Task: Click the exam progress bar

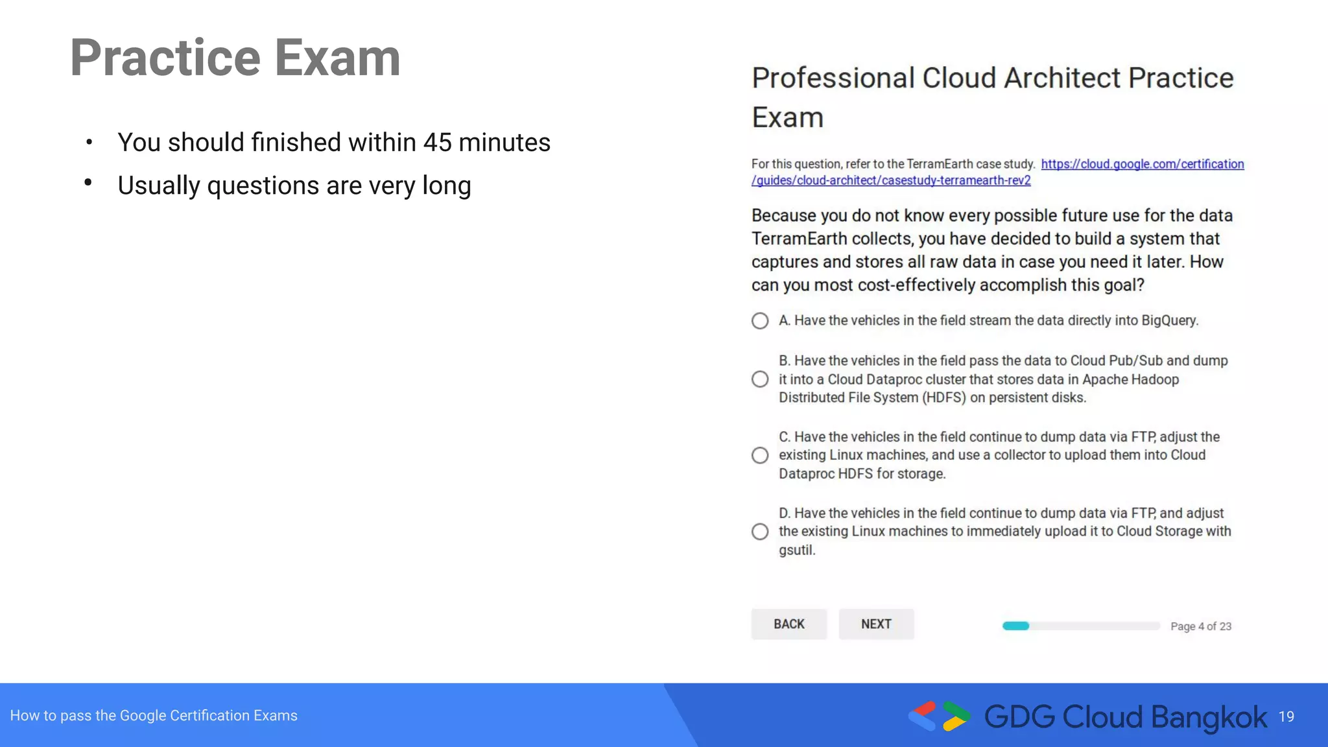Action: click(x=1081, y=626)
